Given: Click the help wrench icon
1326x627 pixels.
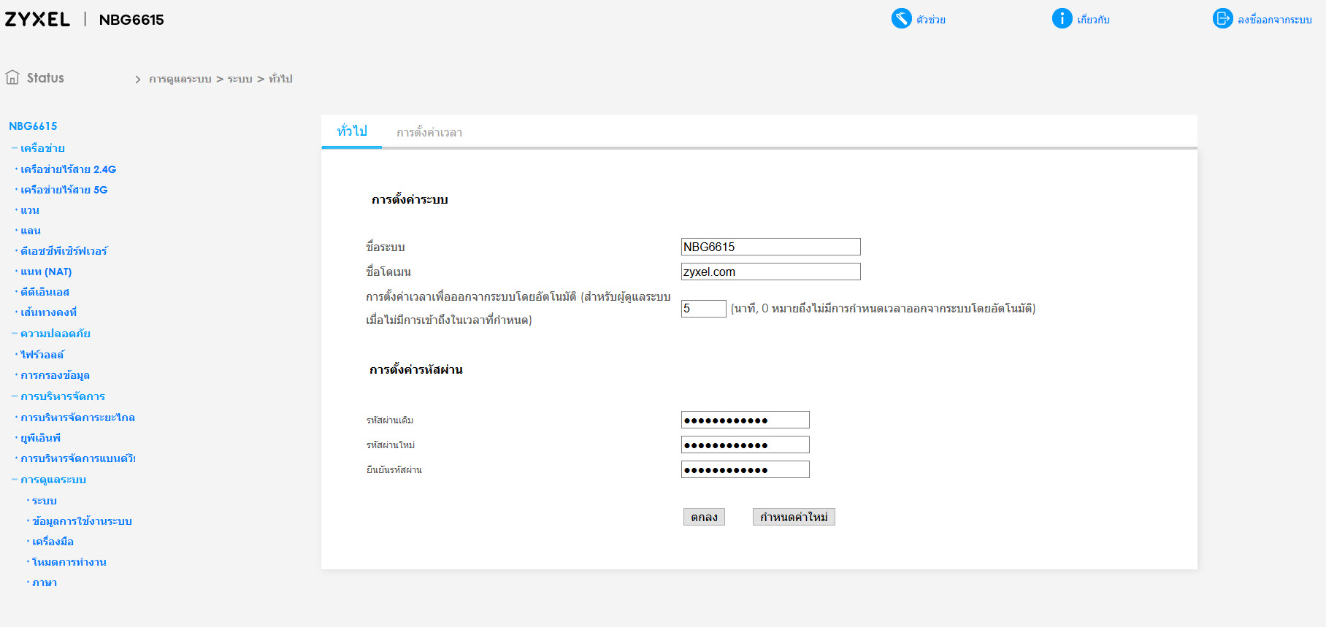Looking at the screenshot, I should pos(901,18).
